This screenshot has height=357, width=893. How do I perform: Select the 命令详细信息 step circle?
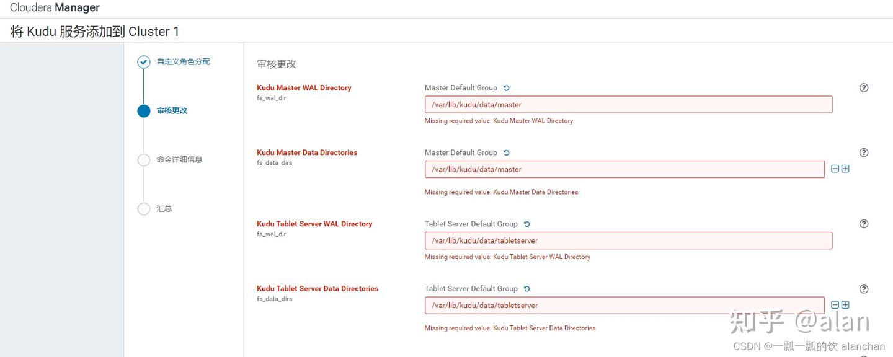[x=143, y=159]
